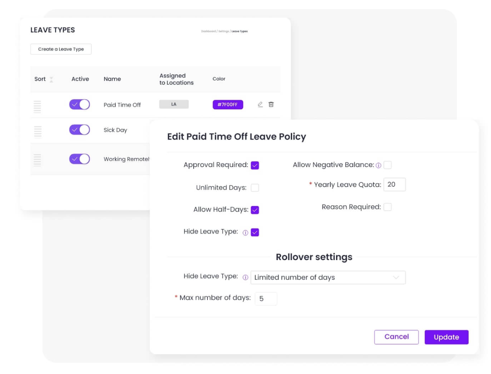Click the Assigned to Locations column header
The width and height of the screenshot is (491, 374).
176,79
